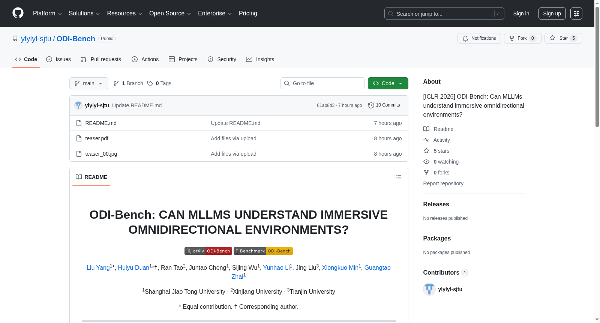
Task: Click the README.md file icon
Action: click(79, 123)
